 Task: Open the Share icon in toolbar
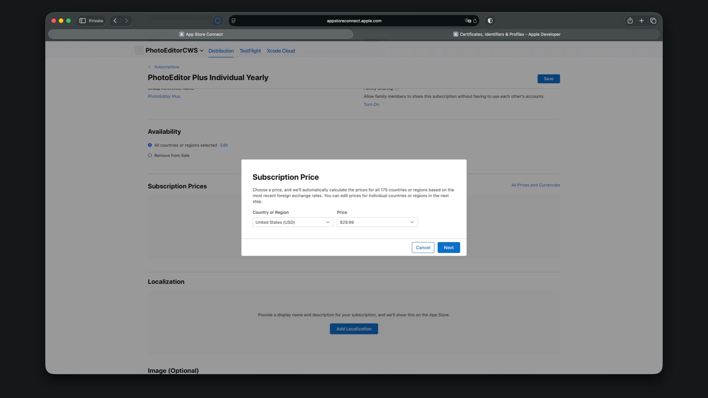[630, 21]
